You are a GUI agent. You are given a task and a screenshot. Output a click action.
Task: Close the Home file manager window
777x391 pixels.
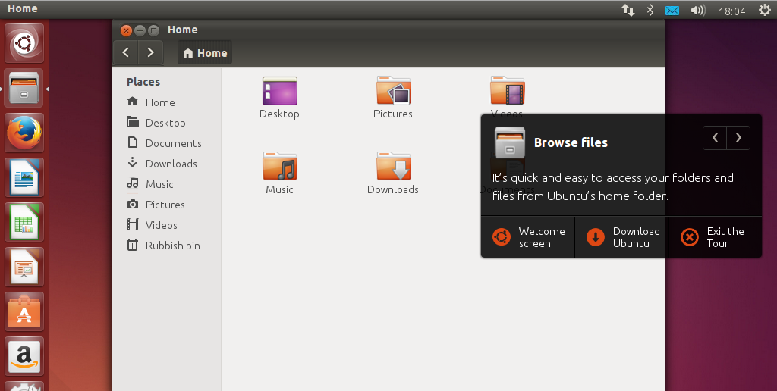click(126, 30)
